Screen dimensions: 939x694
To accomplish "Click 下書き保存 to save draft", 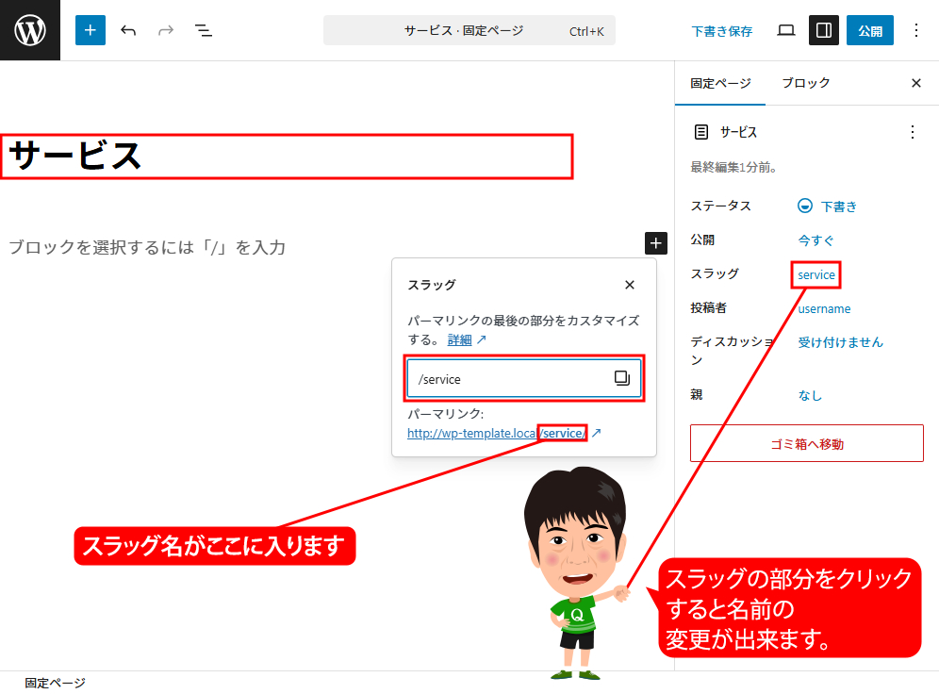I will tap(721, 31).
